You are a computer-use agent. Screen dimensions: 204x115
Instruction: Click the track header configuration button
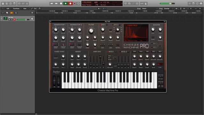(32, 13)
